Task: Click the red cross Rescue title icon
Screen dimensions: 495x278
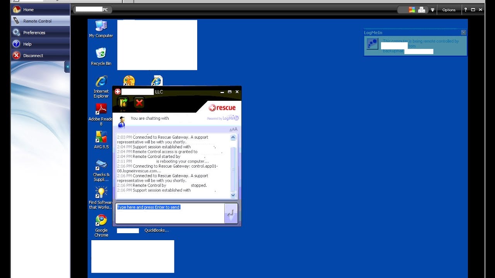Action: click(x=118, y=92)
